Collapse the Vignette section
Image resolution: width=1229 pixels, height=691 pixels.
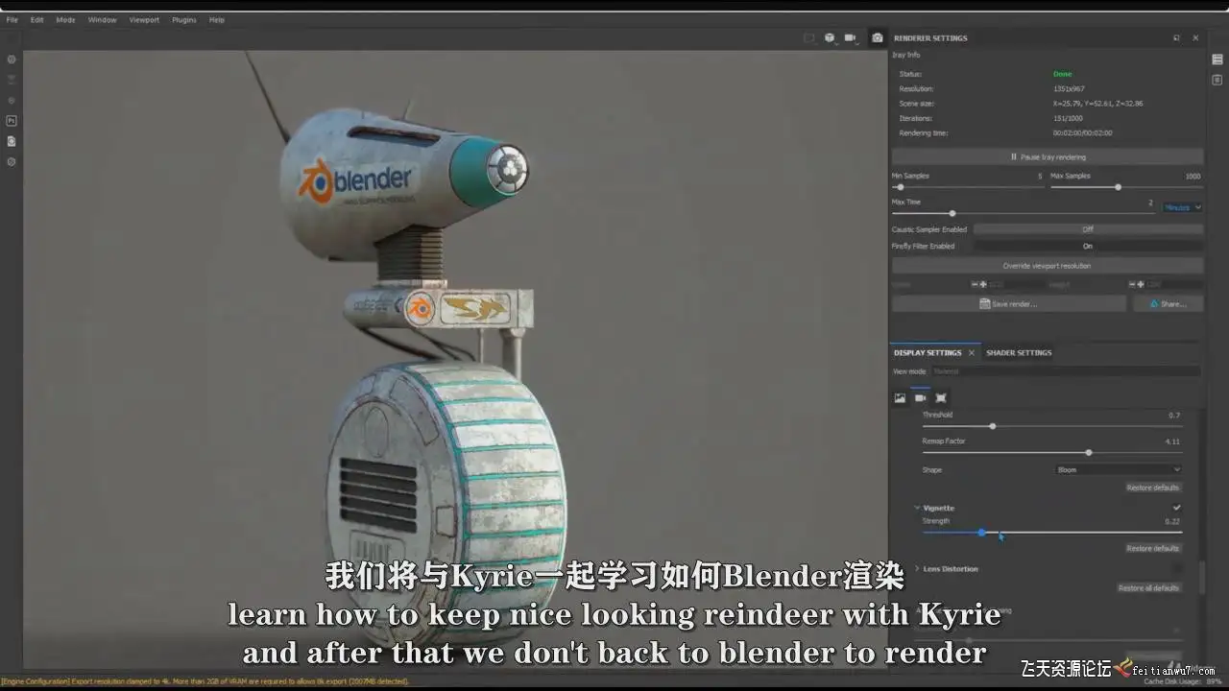917,508
